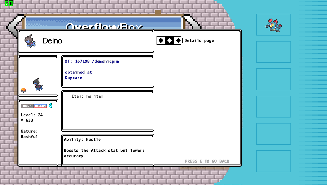
Task: Select the first page indicator diamond
Action: coord(161,40)
